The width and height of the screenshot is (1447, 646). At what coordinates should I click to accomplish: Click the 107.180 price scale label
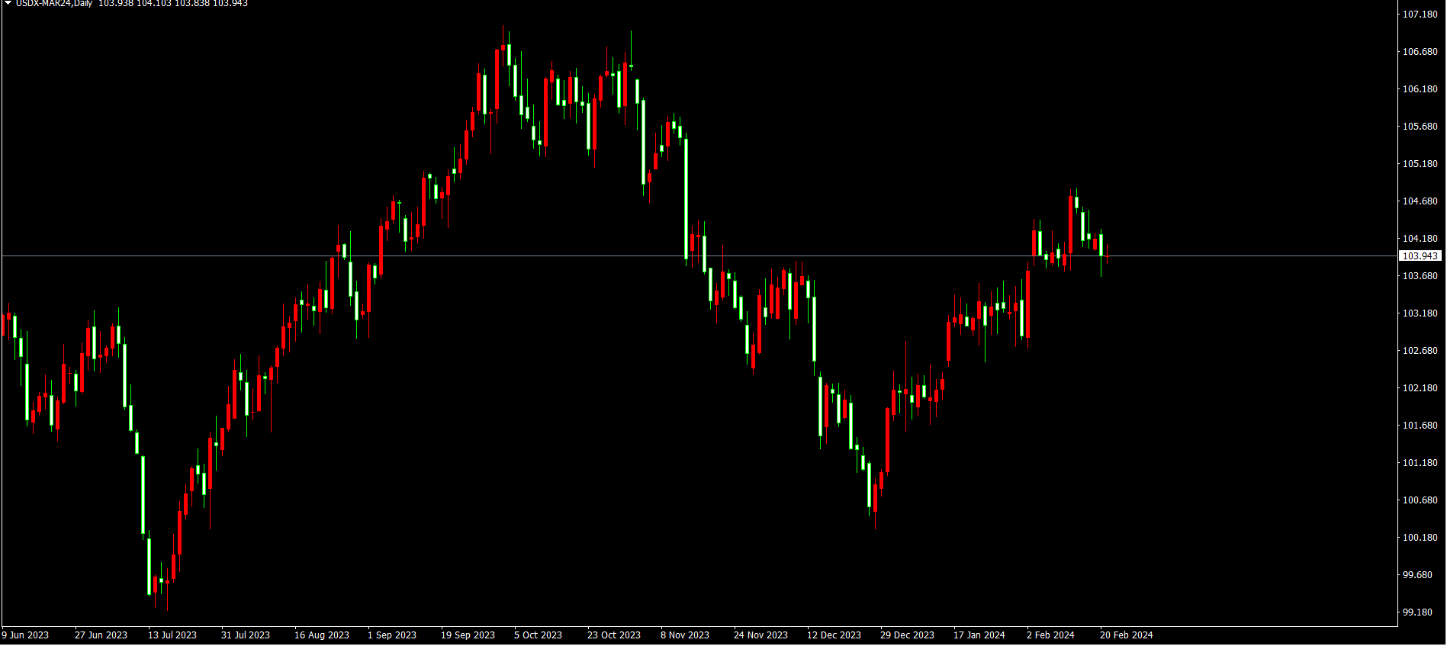(1420, 14)
